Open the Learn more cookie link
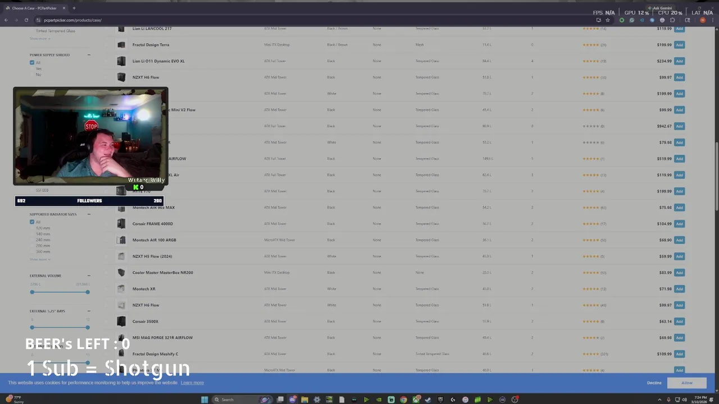Image resolution: width=719 pixels, height=404 pixels. pos(192,383)
